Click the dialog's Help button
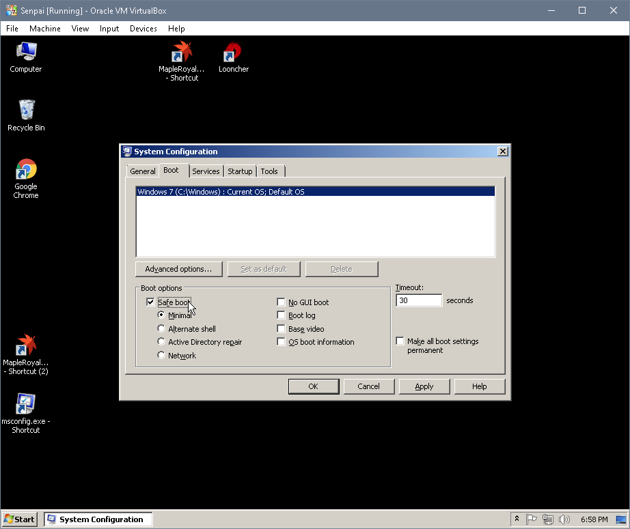The height and width of the screenshot is (529, 630). (x=480, y=386)
